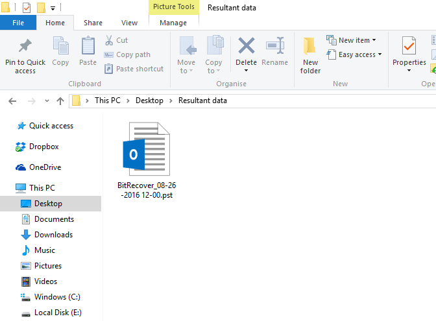Screen dimensions: 436x321
Task: Click This PC in address breadcrumb
Action: click(x=108, y=101)
